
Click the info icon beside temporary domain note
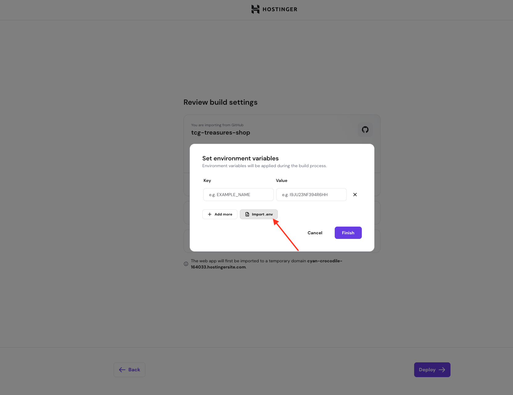coord(186,264)
